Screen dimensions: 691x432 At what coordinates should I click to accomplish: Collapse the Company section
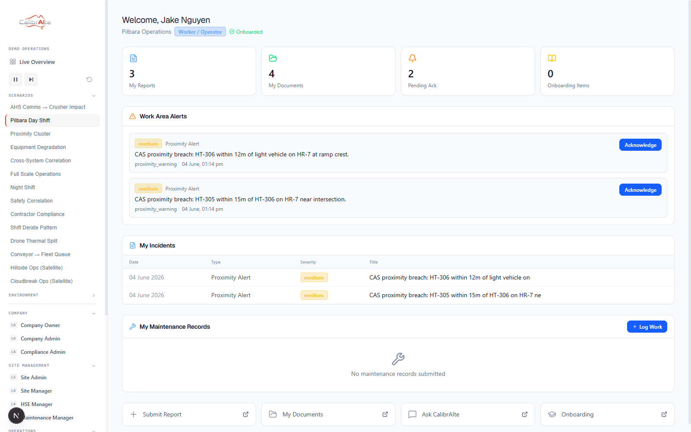pos(94,313)
